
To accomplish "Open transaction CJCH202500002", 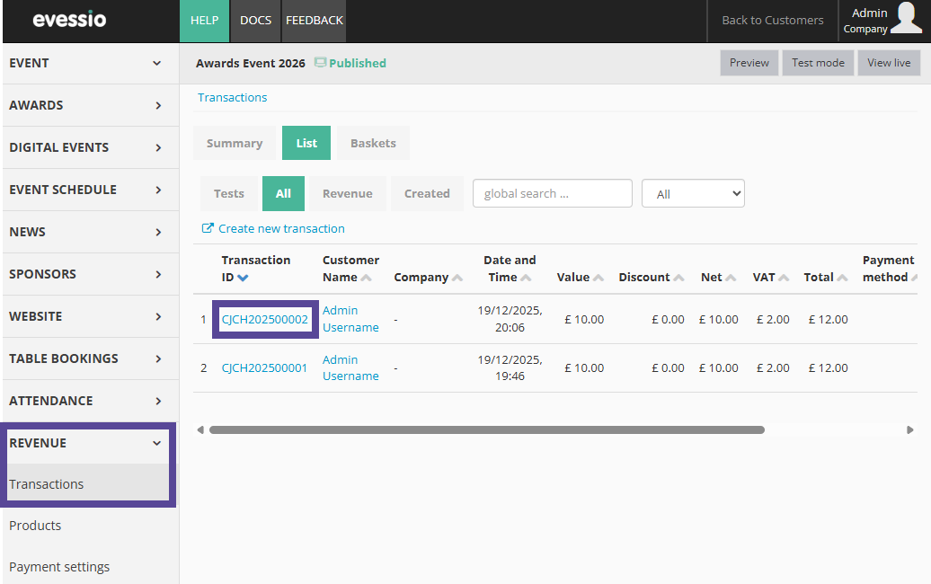I will 265,319.
